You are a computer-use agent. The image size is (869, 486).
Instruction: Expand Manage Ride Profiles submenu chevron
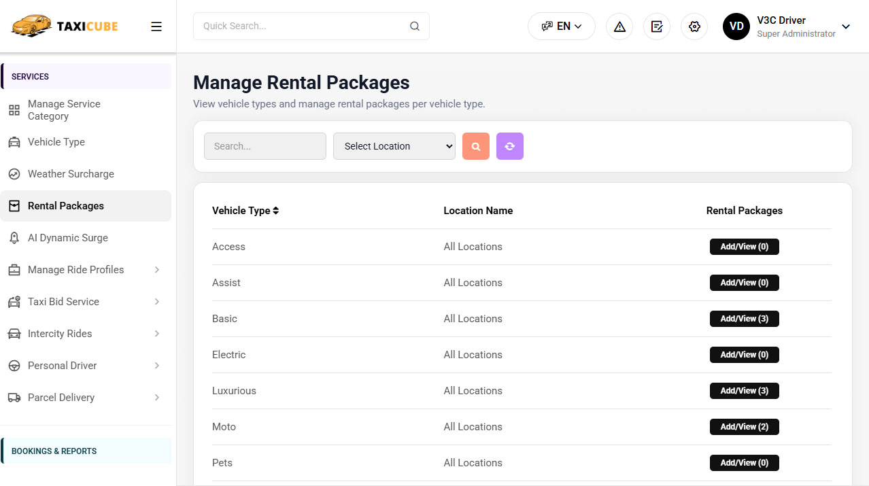[157, 270]
